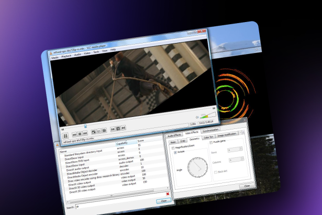This screenshot has height=215, width=322.
Task: Switch to the Audio Effects tab
Action: tap(174, 136)
